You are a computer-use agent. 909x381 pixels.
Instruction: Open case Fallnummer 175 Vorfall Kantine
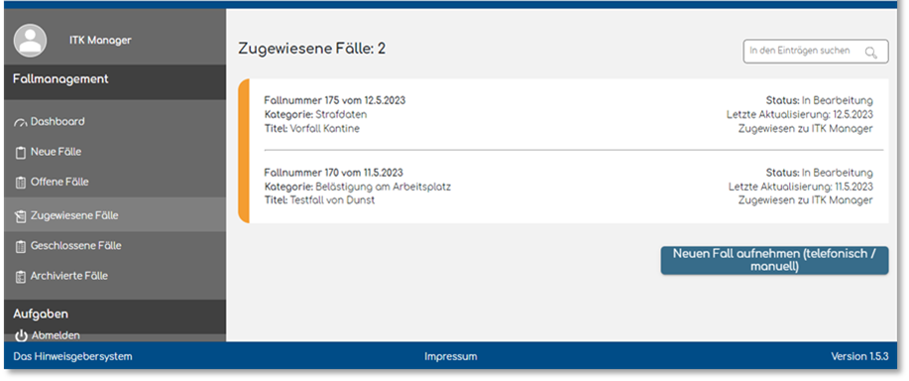pyautogui.click(x=569, y=114)
